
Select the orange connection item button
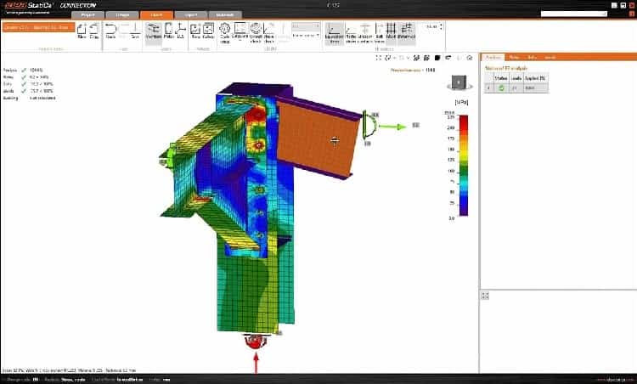[x=37, y=27]
